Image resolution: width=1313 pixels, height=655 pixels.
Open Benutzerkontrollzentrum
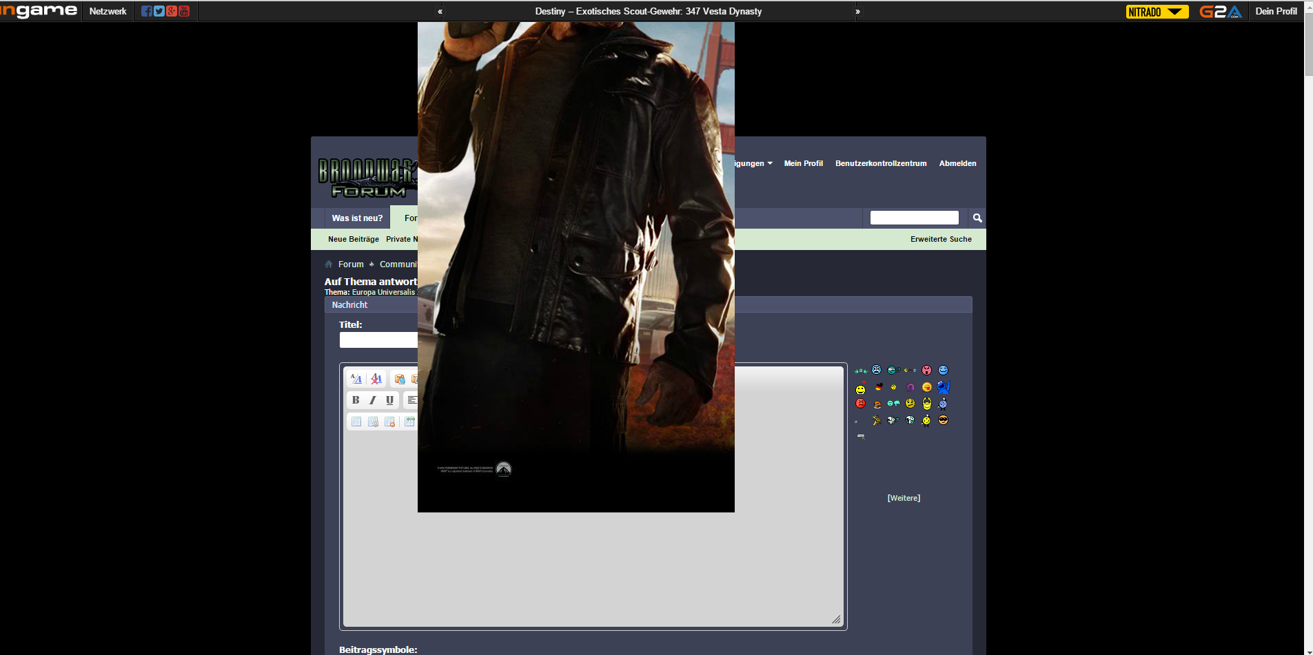click(x=881, y=163)
